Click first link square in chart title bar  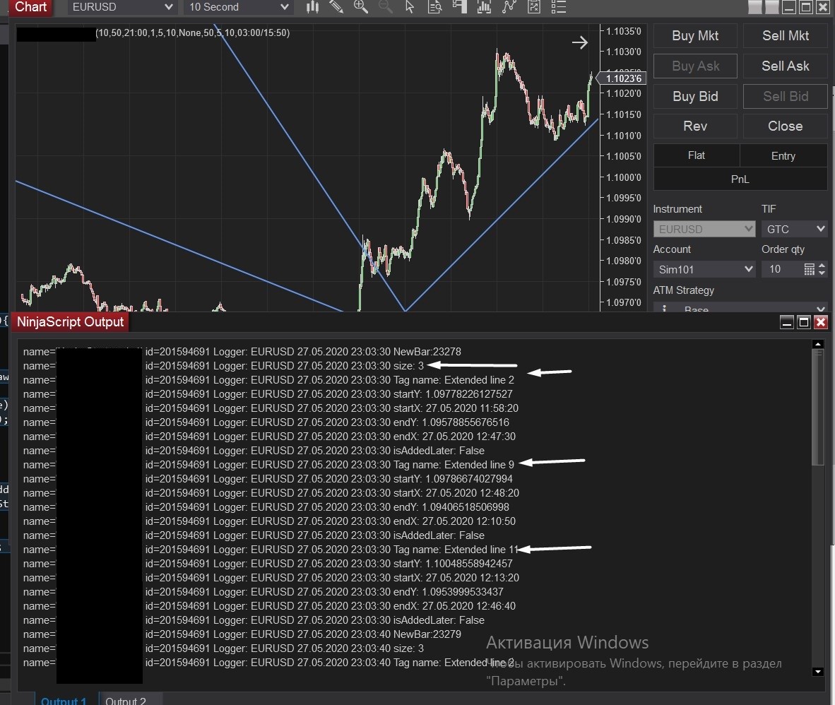[754, 7]
